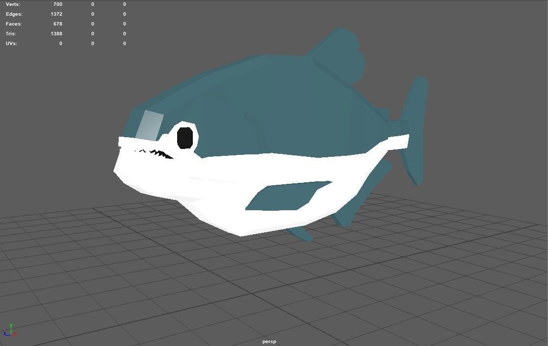Click the Tris label in the HUD

[x=11, y=33]
